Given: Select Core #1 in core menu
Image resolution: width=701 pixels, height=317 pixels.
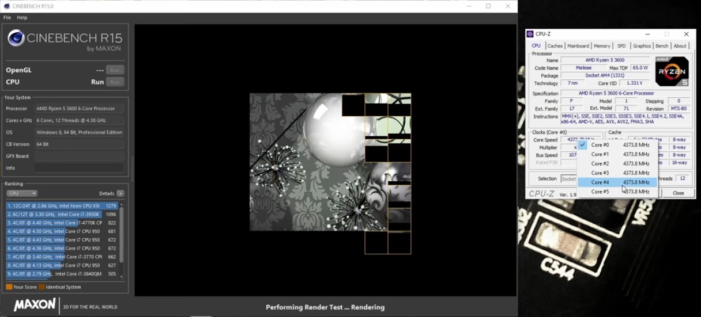Looking at the screenshot, I should [617, 154].
